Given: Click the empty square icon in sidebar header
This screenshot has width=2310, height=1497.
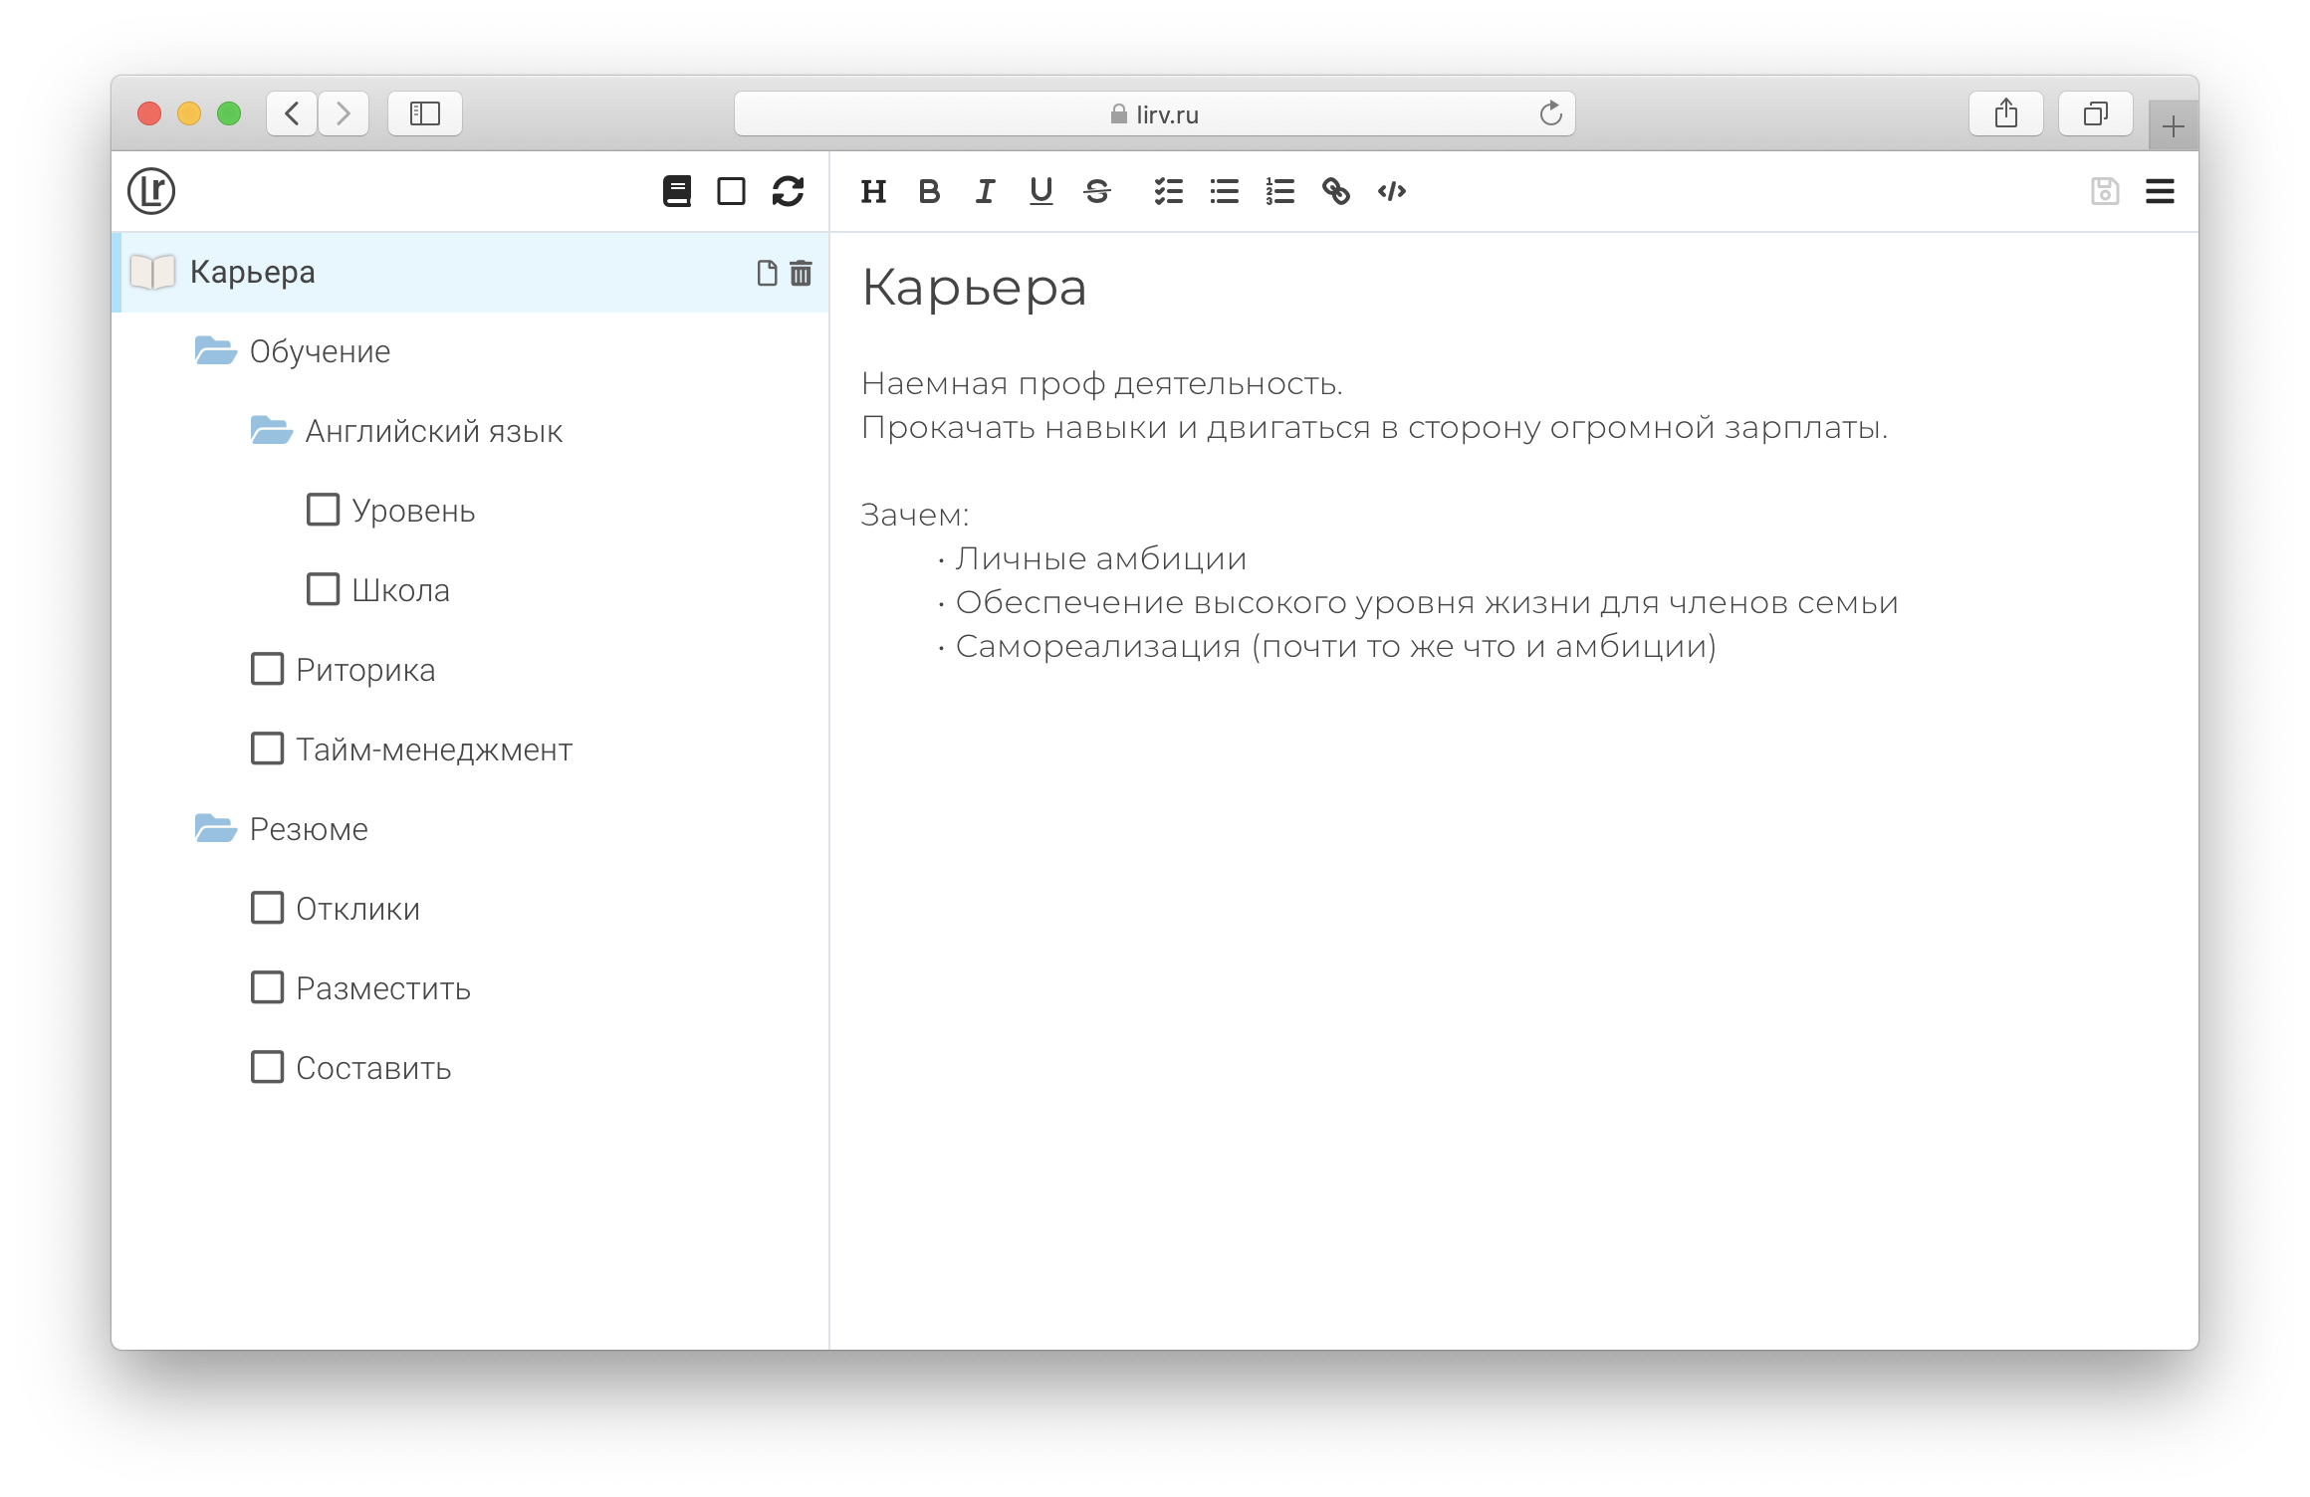Looking at the screenshot, I should tap(732, 191).
